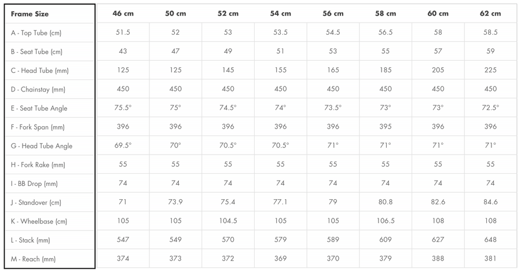
Task: Select the 54 cm column header
Action: (x=280, y=14)
